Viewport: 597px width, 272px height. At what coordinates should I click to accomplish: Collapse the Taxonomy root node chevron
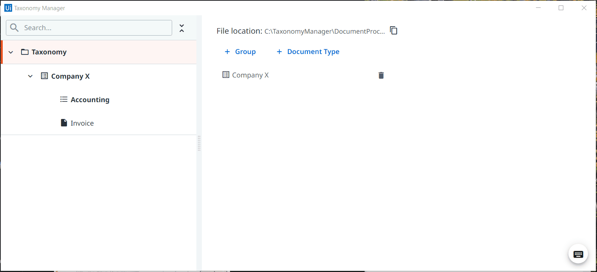(11, 52)
